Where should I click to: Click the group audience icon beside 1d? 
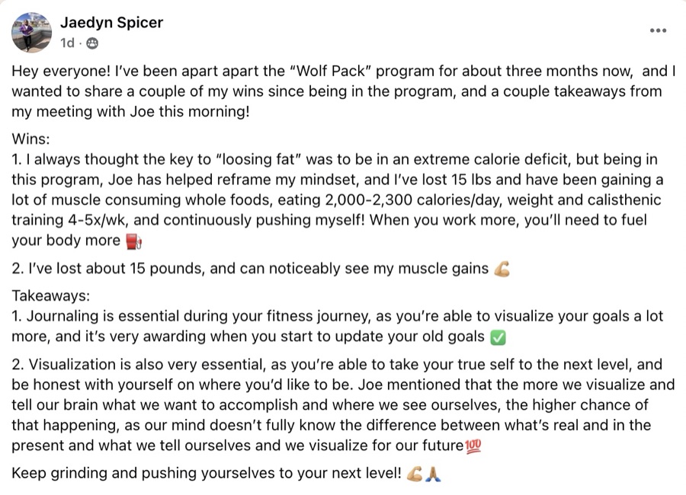click(x=92, y=43)
